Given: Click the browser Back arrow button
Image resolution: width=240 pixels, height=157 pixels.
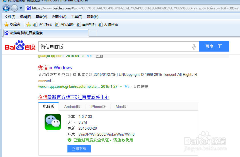Looking at the screenshot, I should (6, 8).
